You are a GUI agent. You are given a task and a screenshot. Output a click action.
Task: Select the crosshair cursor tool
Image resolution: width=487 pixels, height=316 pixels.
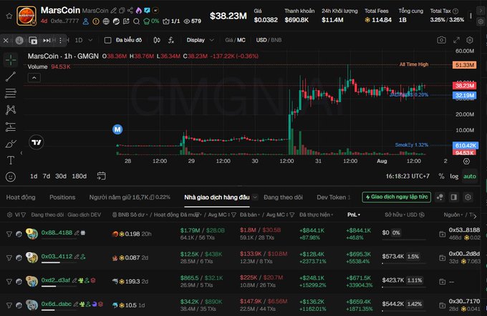click(x=11, y=60)
